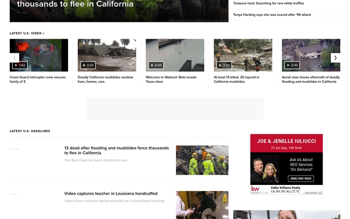This screenshot has height=219, width=350.
Task: Open 'Welcome to Walmart: Bats invade Texas store'
Action: [x=171, y=79]
